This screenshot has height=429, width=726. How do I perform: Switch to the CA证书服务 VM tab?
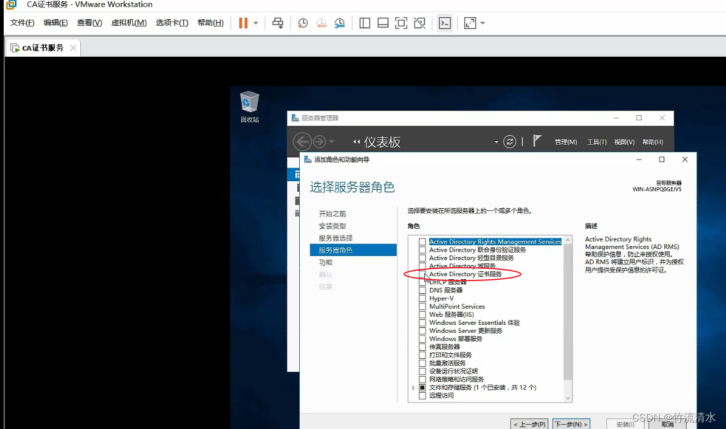(x=43, y=47)
